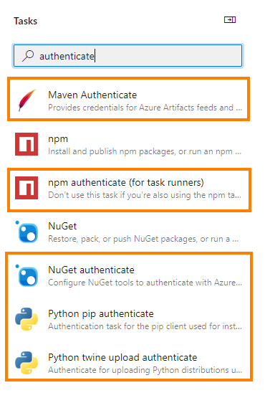Click the 'Restore, pack, or push NuGet' description
Screen dimensions: 265x398
click(143, 239)
